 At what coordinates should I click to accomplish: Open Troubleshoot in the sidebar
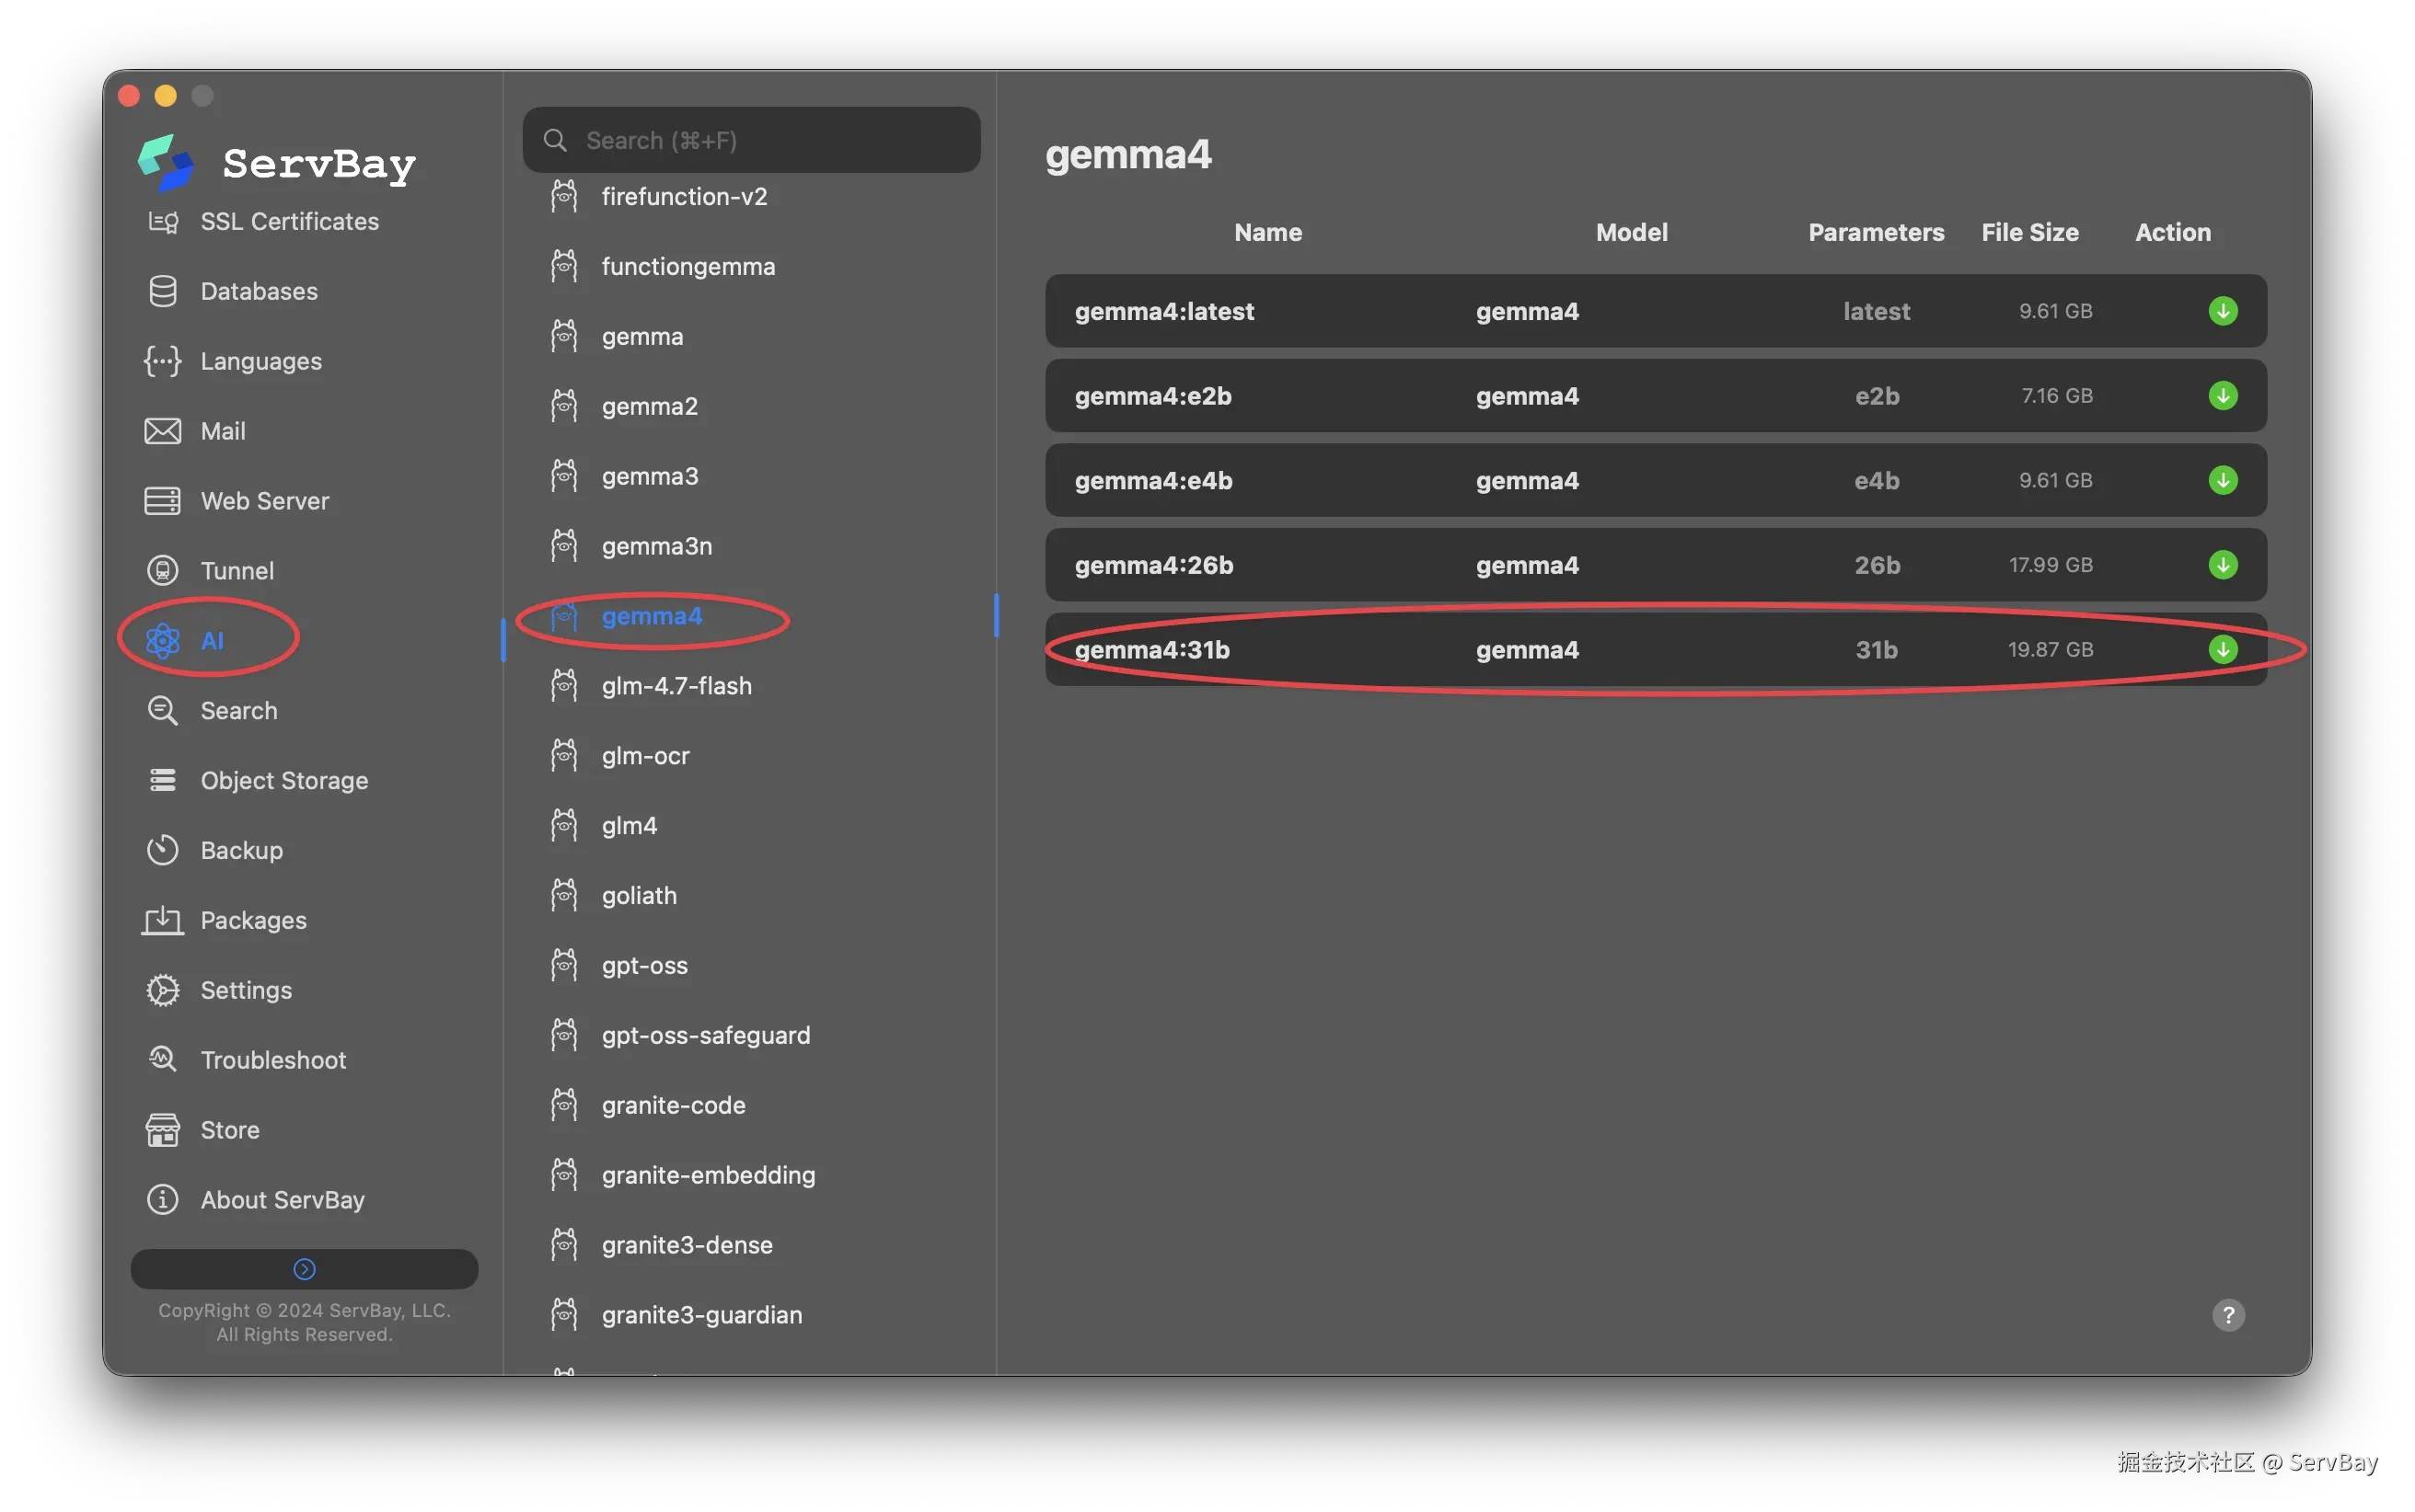(273, 1060)
